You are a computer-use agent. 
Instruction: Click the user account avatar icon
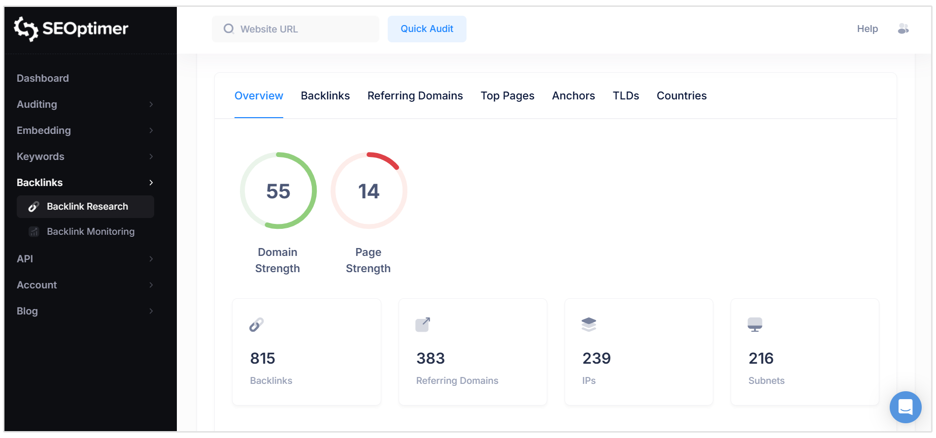click(x=903, y=29)
